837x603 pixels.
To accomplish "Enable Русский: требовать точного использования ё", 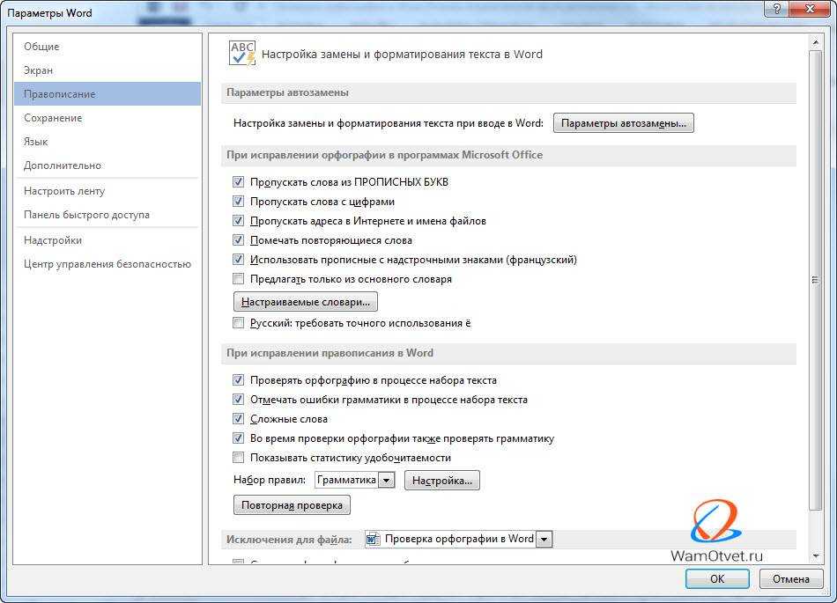I will pyautogui.click(x=238, y=323).
